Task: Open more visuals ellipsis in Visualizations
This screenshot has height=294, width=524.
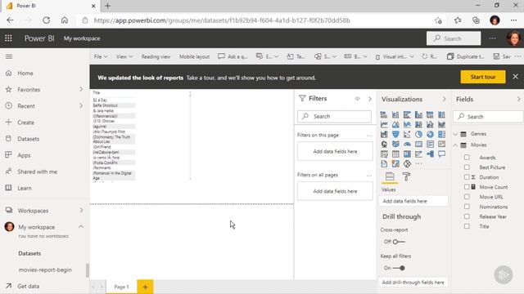Action: click(x=418, y=163)
